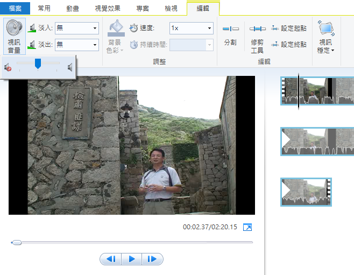Select the third timeline clip
This screenshot has width=354, height=275.
click(306, 192)
